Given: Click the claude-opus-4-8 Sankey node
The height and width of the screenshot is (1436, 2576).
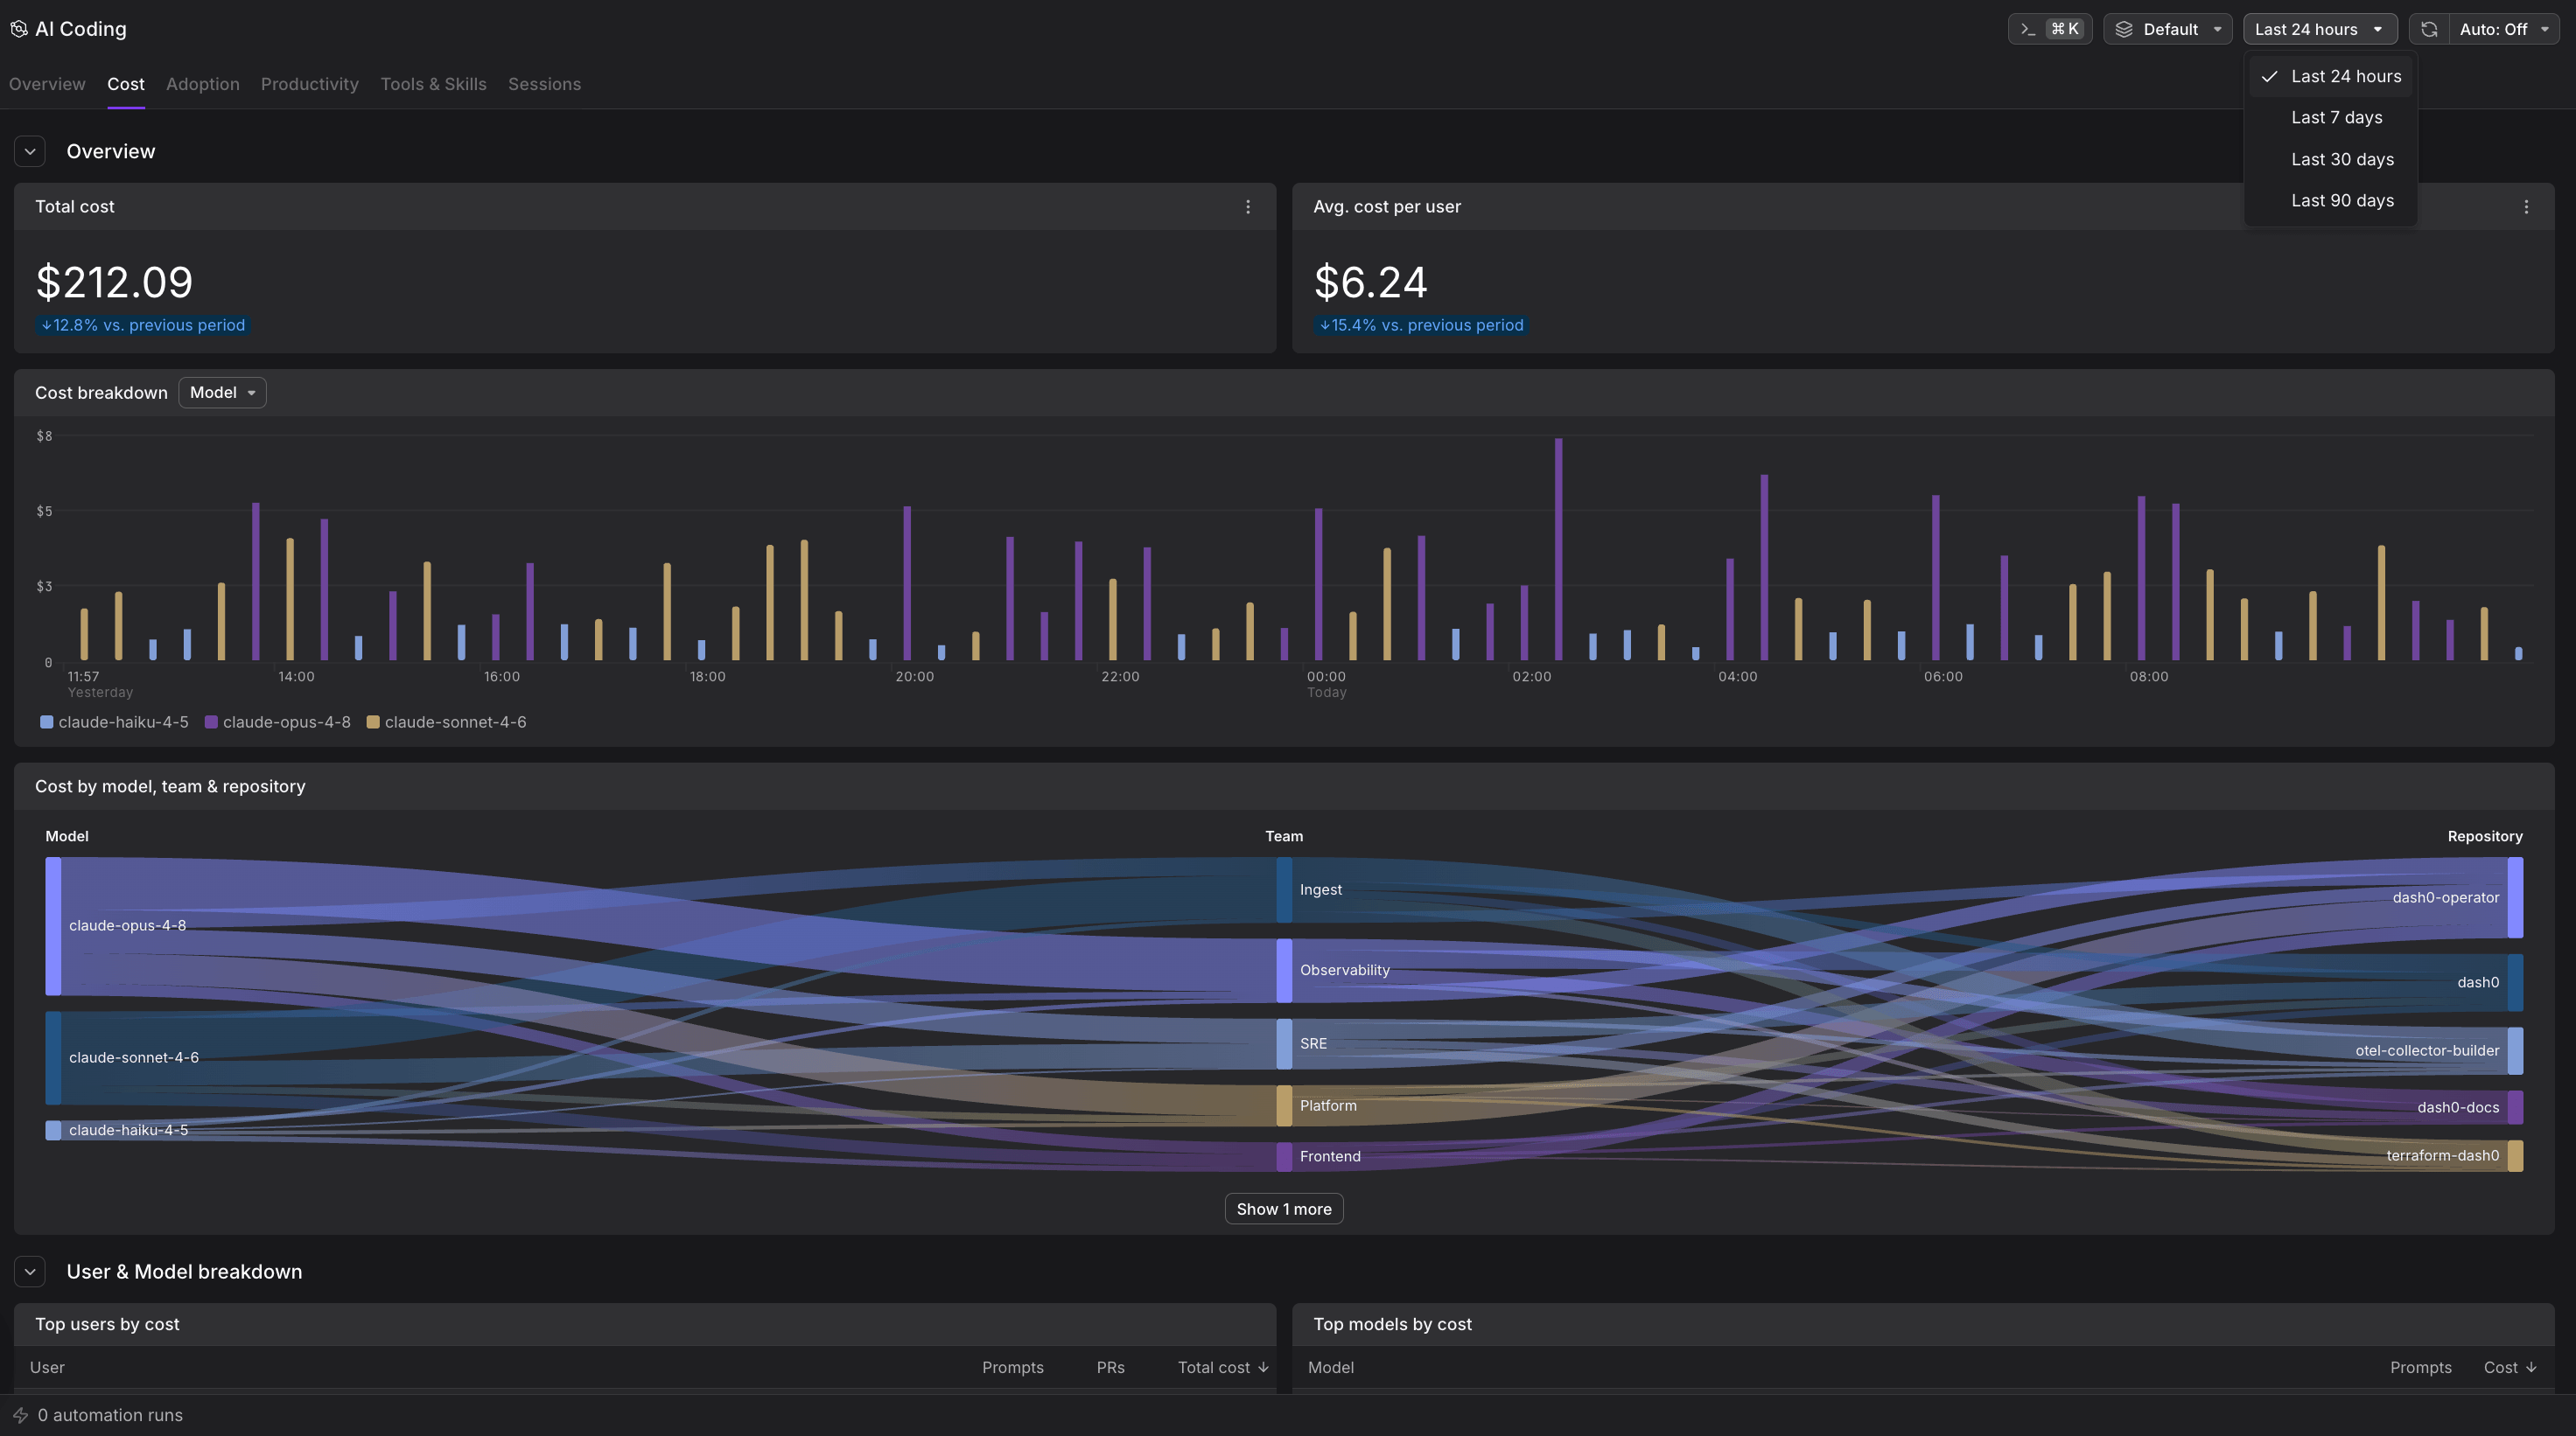Looking at the screenshot, I should point(53,926).
